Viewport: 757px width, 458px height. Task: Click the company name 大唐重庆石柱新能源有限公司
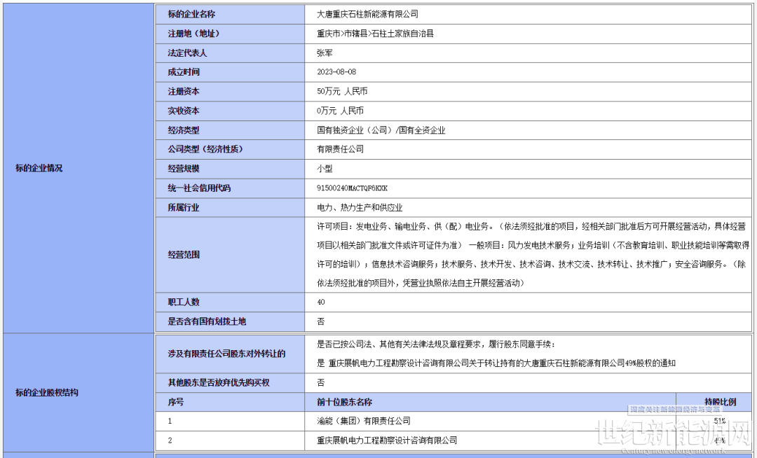[367, 14]
